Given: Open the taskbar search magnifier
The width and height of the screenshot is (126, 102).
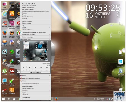Looking at the screenshot, I should tap(9, 99).
